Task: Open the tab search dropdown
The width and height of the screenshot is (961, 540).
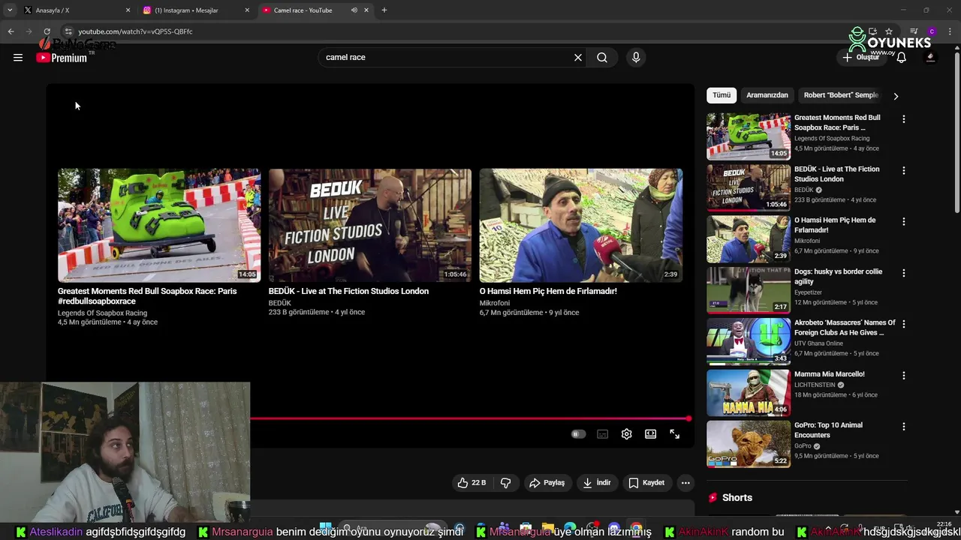Action: pyautogui.click(x=10, y=10)
